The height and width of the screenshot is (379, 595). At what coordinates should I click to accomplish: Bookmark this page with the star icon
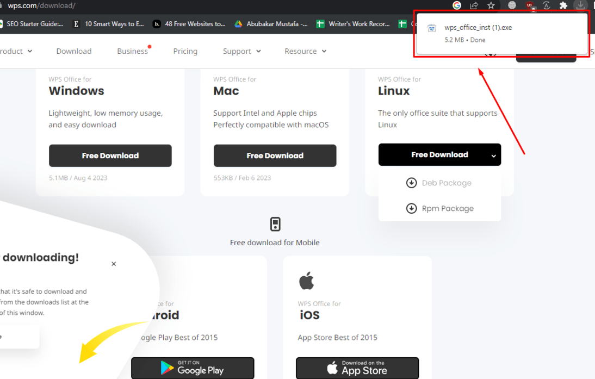491,6
